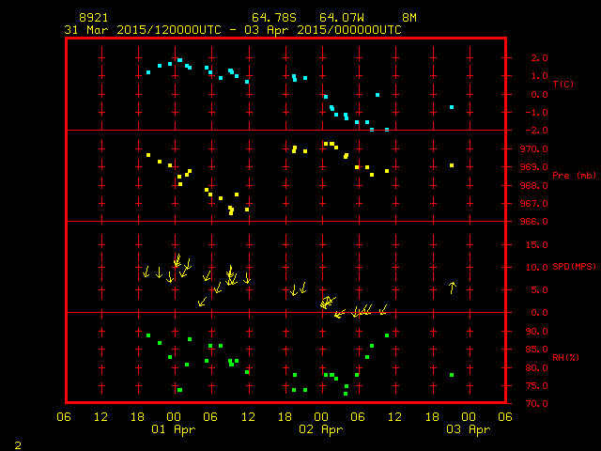The width and height of the screenshot is (601, 451).
Task: Click the first green humidity point on the left
Action: (x=148, y=335)
